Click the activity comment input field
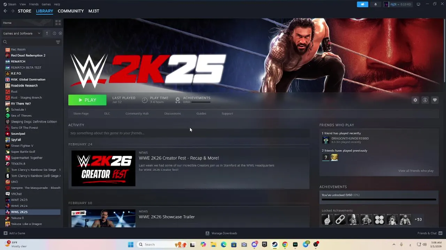446x250 pixels. 189,133
